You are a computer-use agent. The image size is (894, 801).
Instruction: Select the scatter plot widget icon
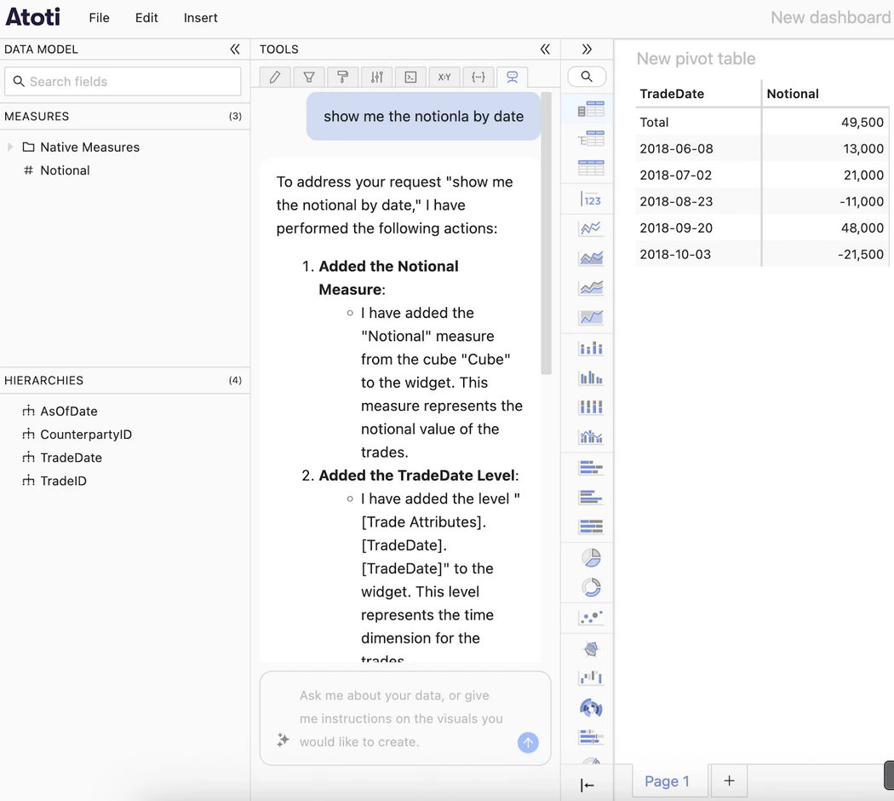(x=591, y=618)
